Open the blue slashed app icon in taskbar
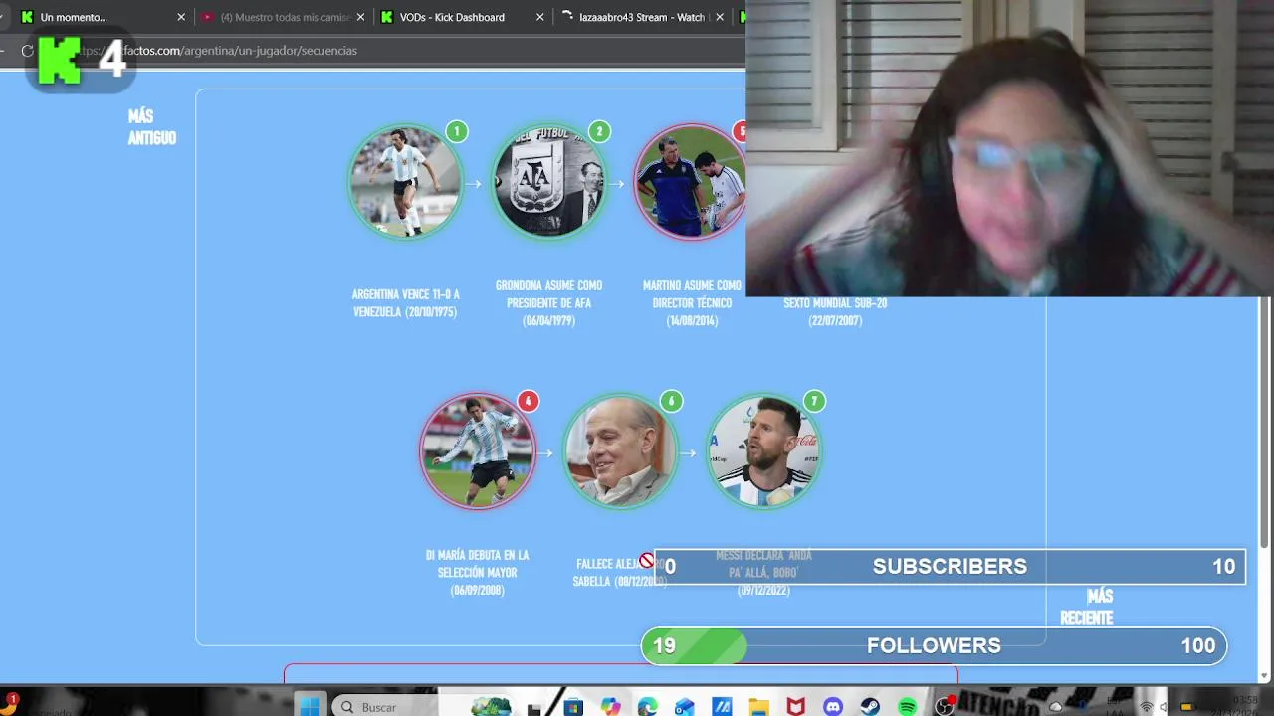Image resolution: width=1274 pixels, height=716 pixels. [722, 707]
